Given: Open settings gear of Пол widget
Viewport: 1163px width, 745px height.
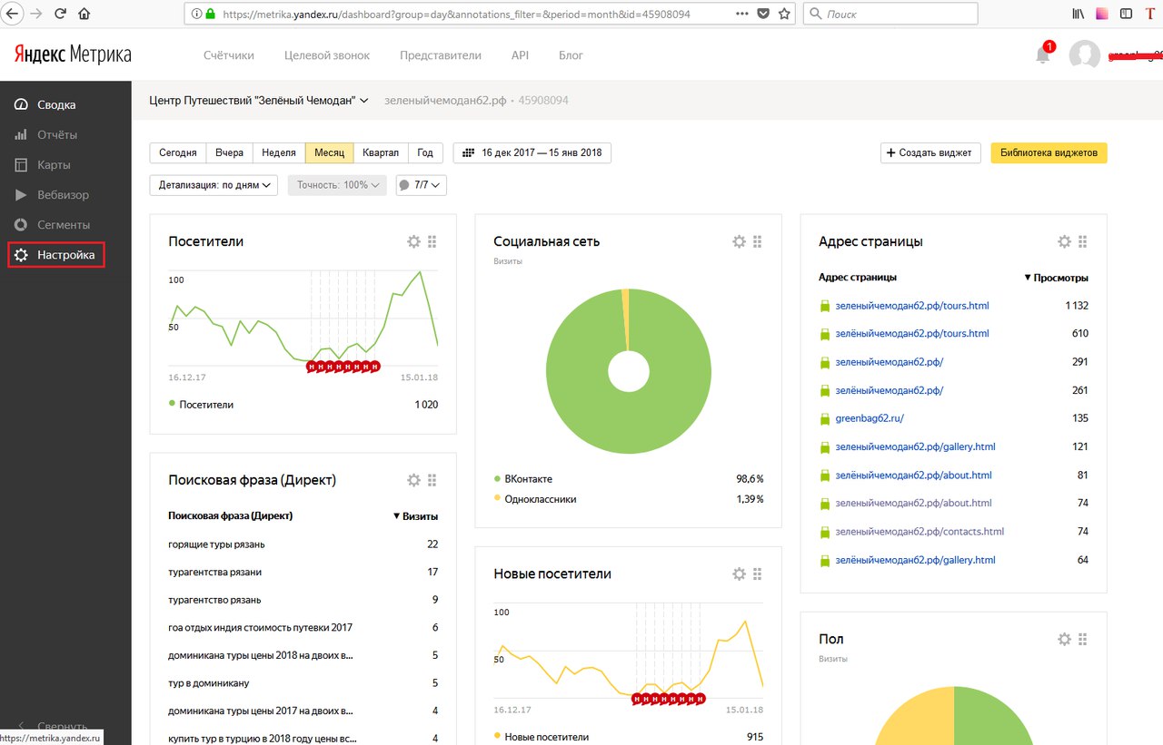Looking at the screenshot, I should click(x=1064, y=639).
